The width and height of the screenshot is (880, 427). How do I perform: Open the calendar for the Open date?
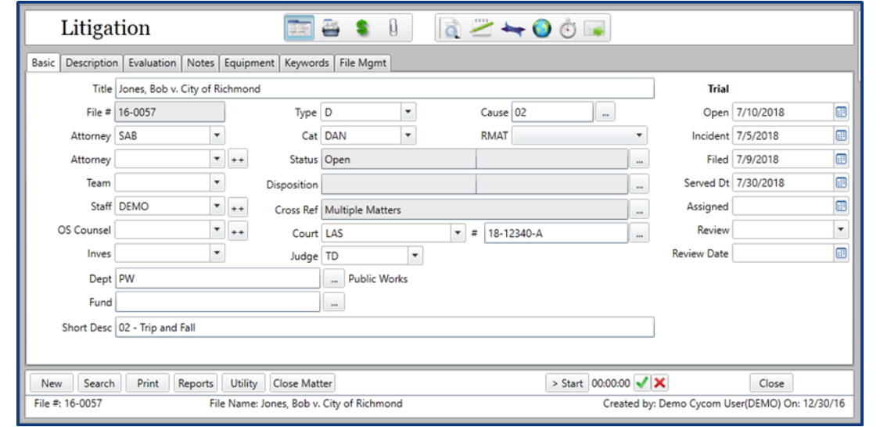(x=841, y=112)
